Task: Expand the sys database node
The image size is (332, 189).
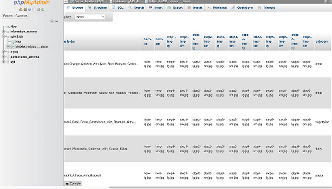Action: click(3, 62)
